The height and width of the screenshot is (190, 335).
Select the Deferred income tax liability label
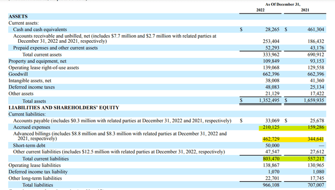pos(38,172)
